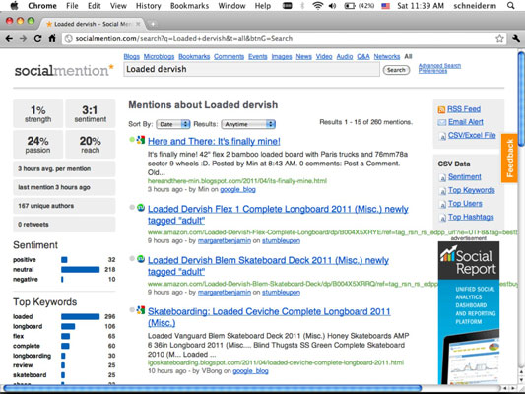The image size is (525, 394).
Task: Filter by Video link
Action: 324,56
